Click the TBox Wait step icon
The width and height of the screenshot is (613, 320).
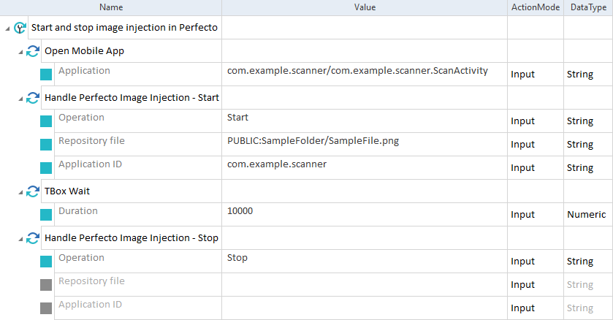(x=33, y=191)
